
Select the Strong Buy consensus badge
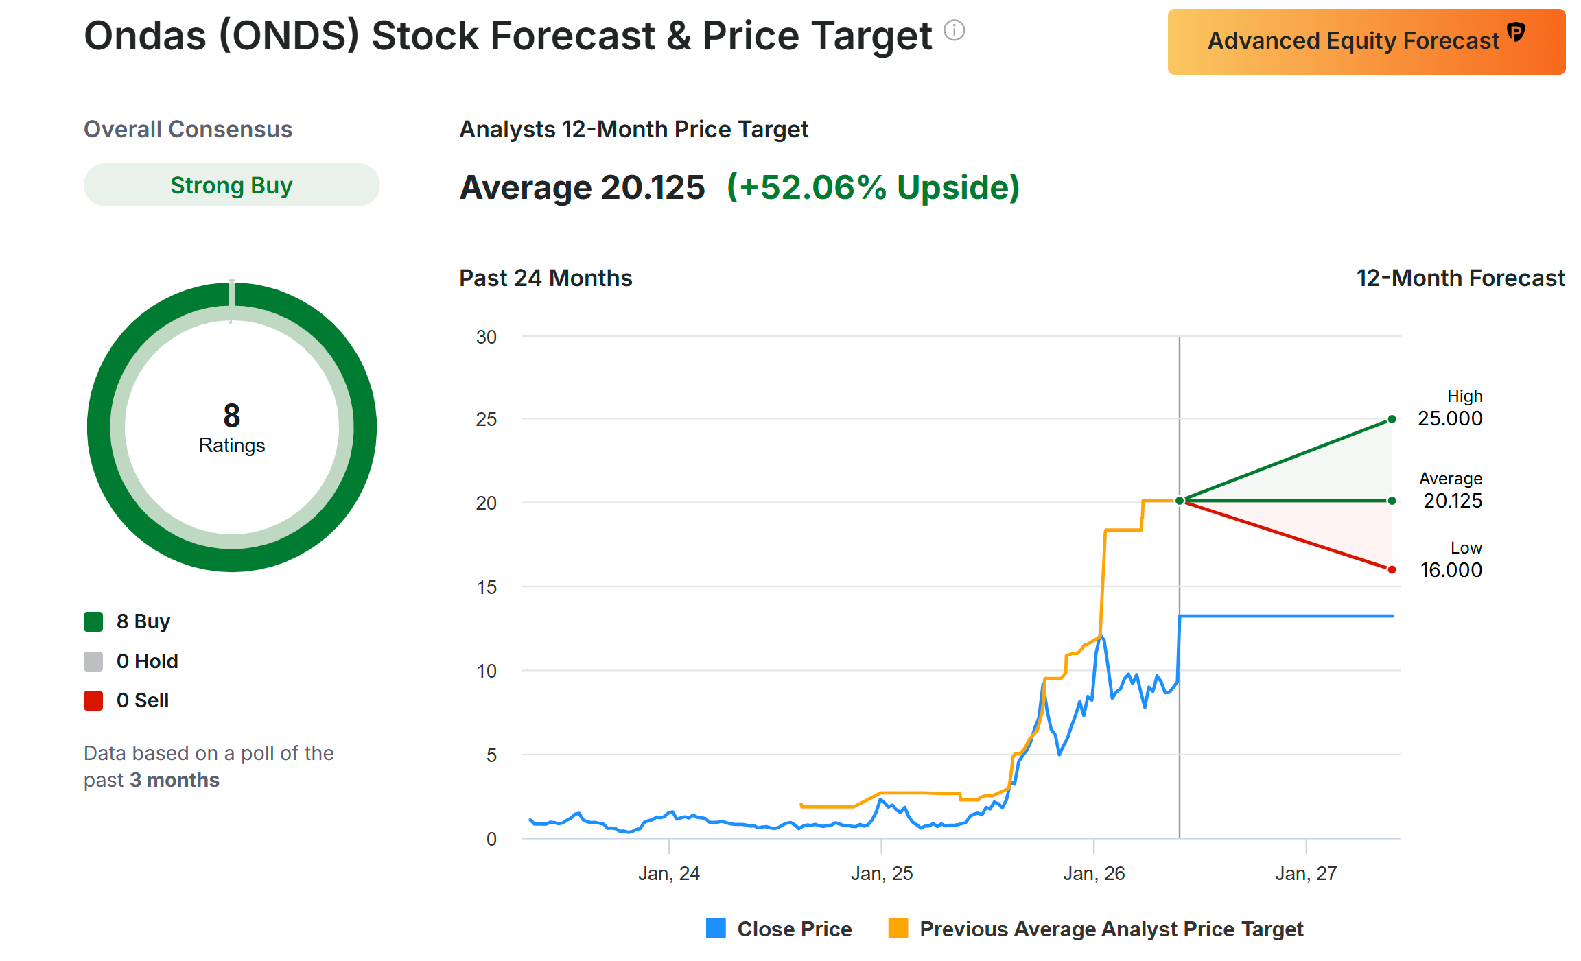tap(231, 185)
